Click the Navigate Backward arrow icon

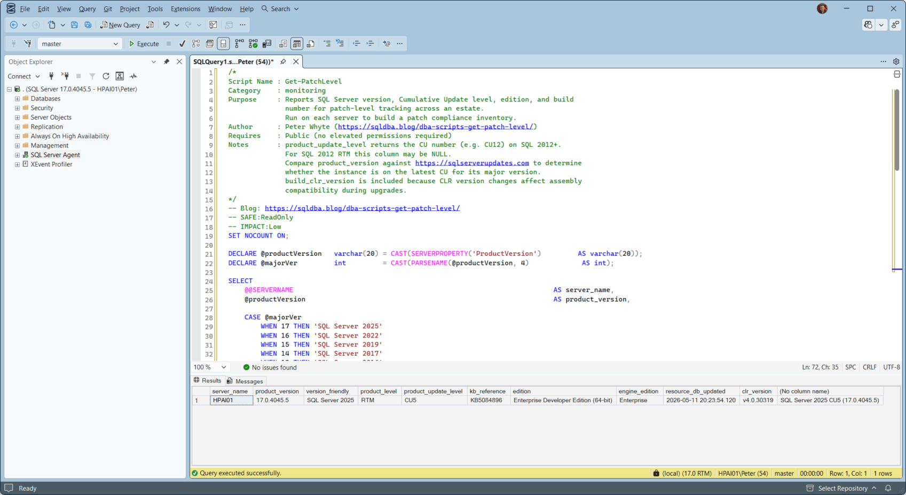(x=14, y=25)
